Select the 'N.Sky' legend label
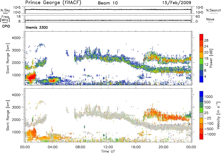The image size is (221, 153). pos(5,10)
